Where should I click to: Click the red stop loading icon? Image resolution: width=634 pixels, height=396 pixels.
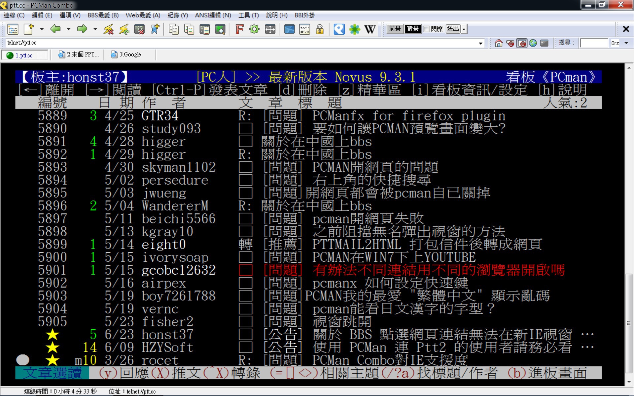click(510, 43)
